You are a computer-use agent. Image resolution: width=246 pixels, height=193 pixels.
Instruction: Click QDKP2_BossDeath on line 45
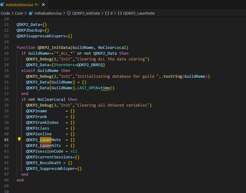click(43, 163)
